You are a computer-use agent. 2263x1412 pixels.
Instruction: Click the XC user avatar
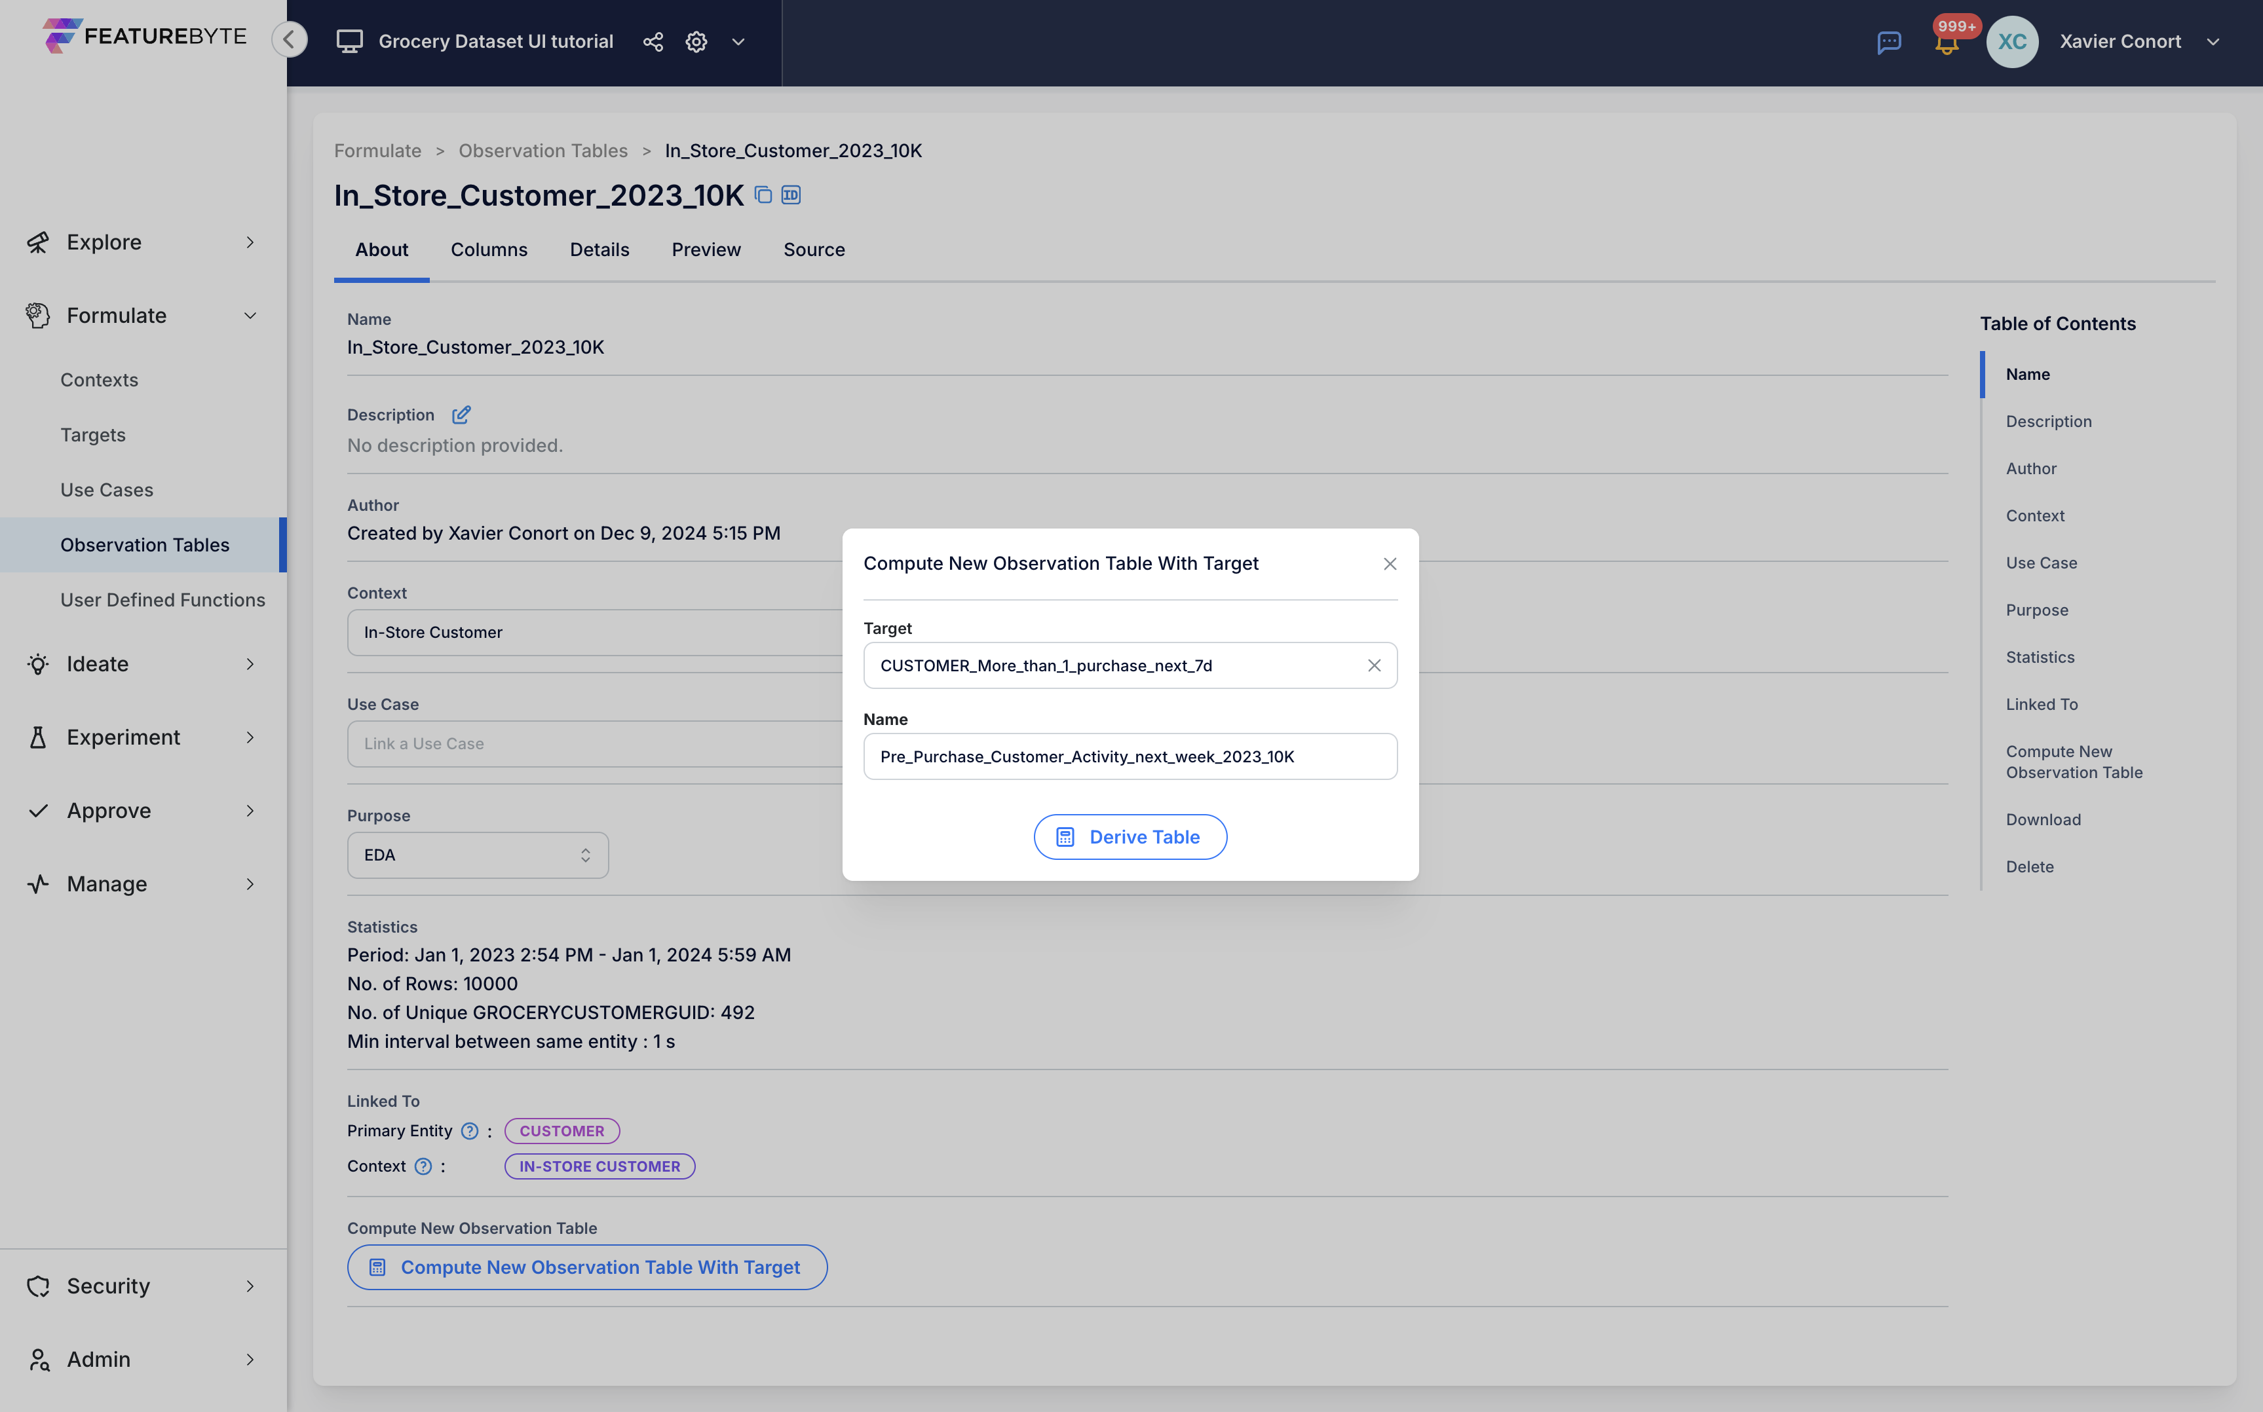pyautogui.click(x=2012, y=41)
